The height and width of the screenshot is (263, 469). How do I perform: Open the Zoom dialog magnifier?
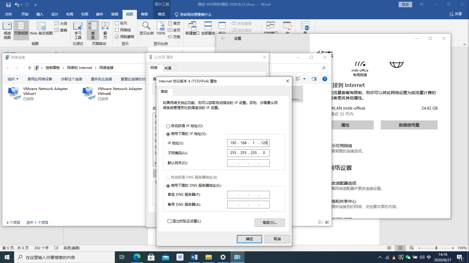pos(146,29)
